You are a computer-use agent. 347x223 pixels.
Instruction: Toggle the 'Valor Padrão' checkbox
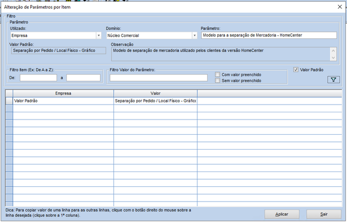[x=296, y=70]
